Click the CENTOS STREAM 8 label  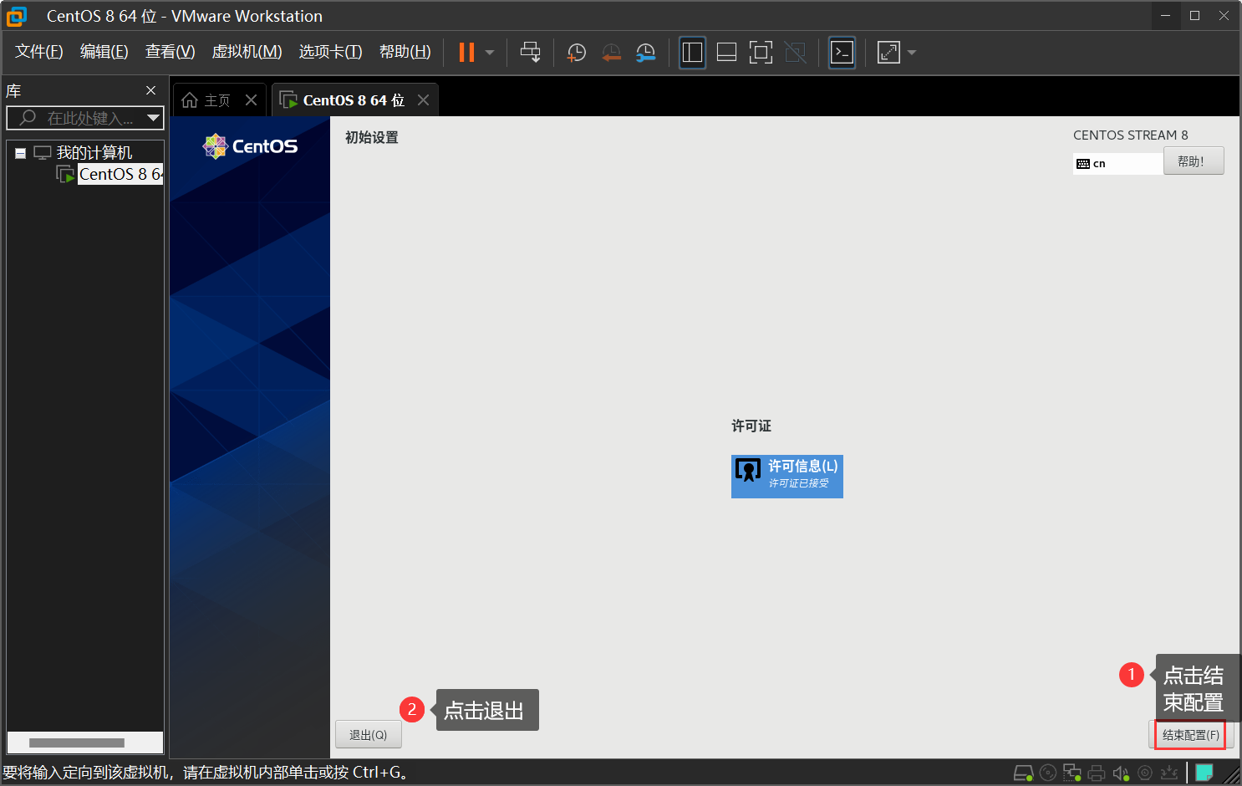pos(1130,135)
